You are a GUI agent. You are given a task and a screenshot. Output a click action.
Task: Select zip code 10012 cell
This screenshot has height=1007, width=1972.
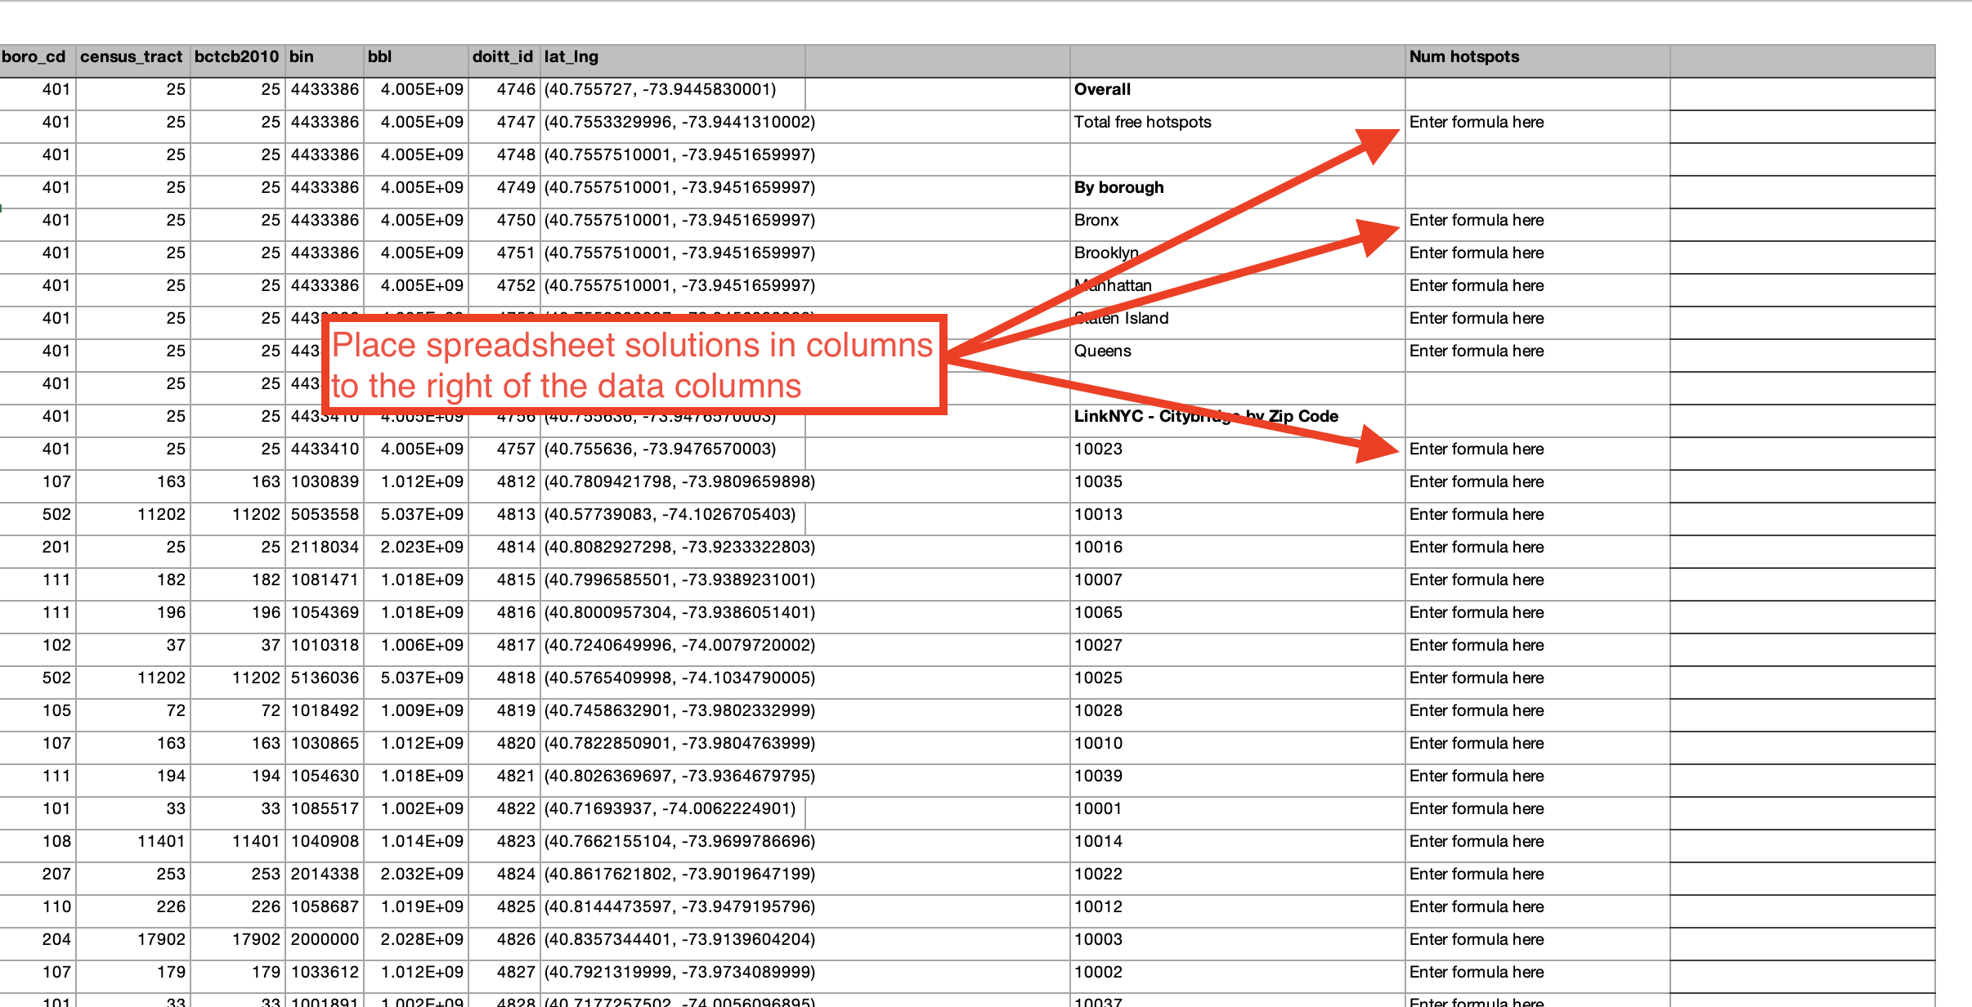(1238, 911)
